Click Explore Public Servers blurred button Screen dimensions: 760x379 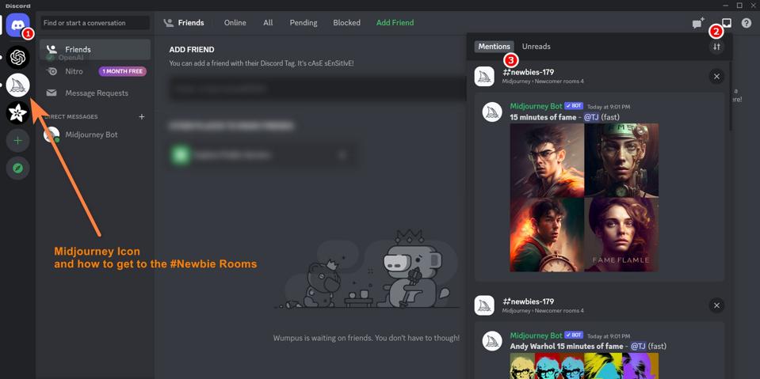(264, 155)
